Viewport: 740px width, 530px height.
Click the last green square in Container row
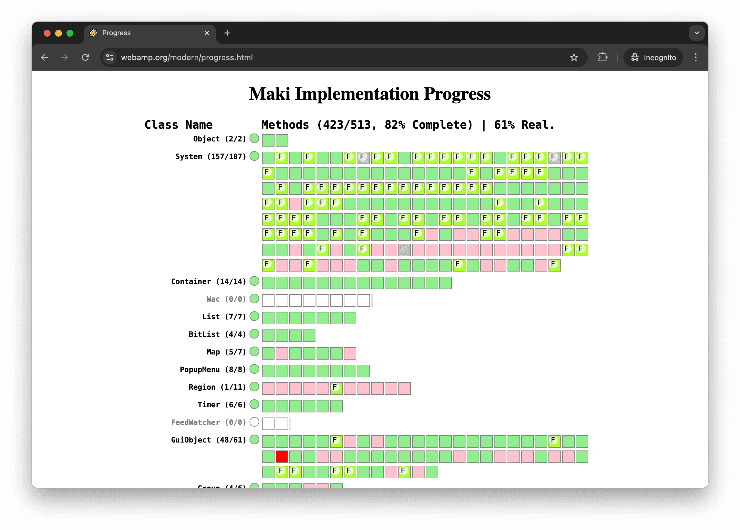445,283
